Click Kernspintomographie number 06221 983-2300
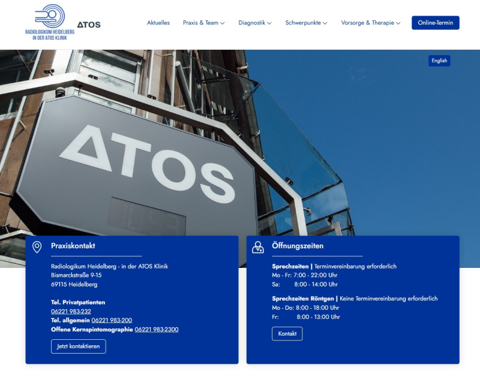Screen dimensions: 480x377 pos(157,329)
